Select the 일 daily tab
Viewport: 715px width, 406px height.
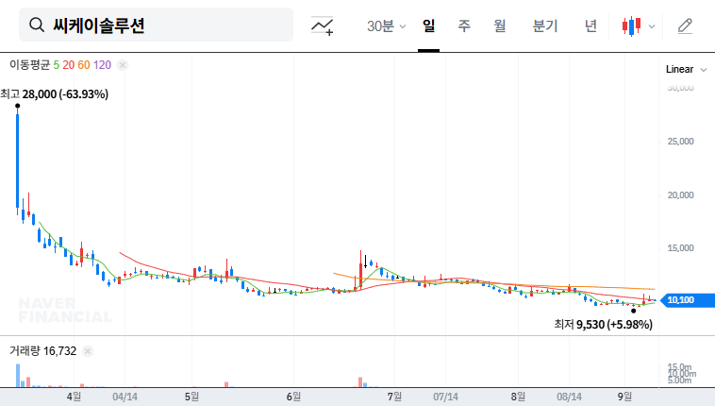(428, 26)
